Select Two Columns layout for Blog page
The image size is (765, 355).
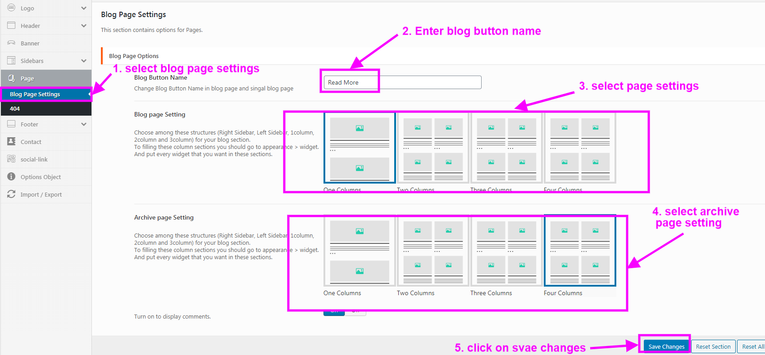(x=433, y=148)
